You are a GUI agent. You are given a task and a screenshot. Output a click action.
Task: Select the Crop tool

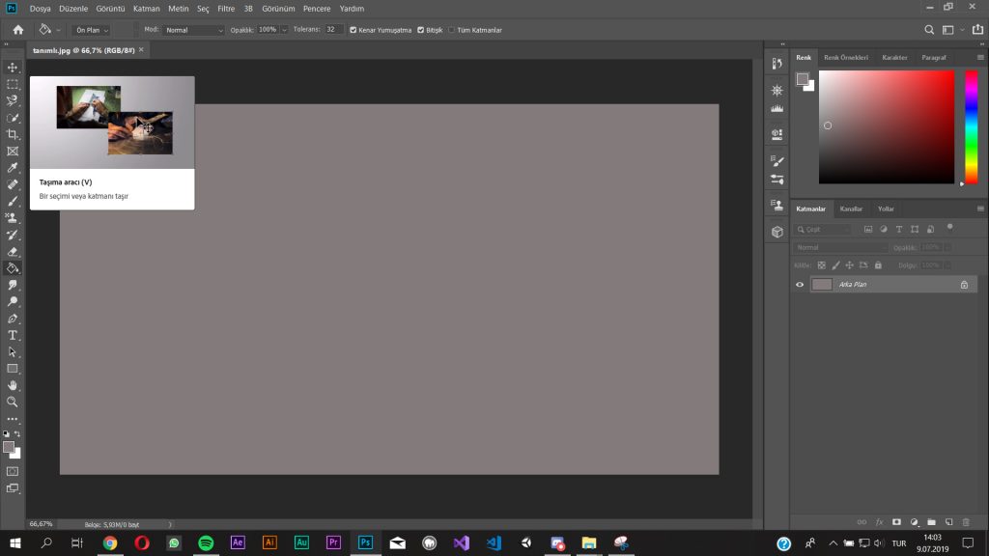point(13,134)
